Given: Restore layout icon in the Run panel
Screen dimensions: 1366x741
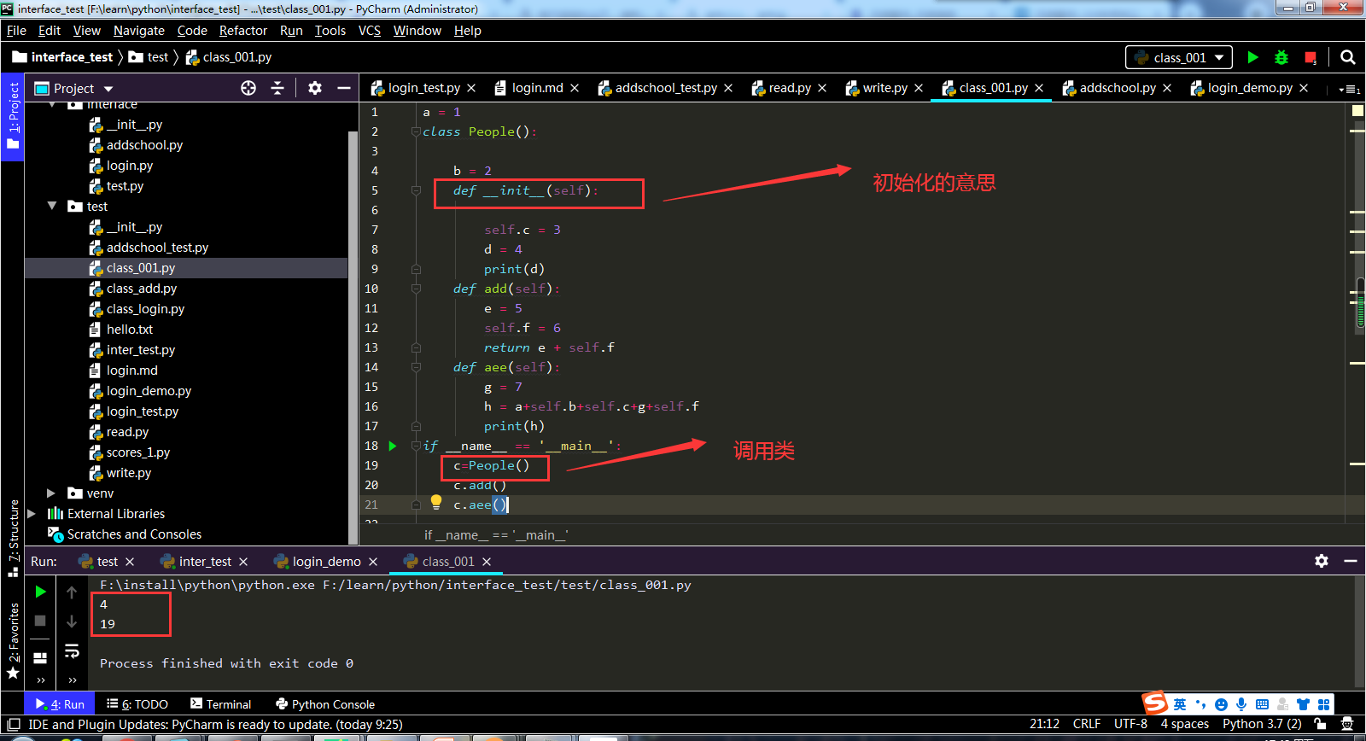Looking at the screenshot, I should click(x=40, y=657).
